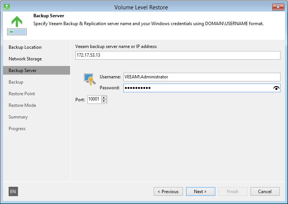Go to Network Storage step
The image size is (288, 204).
(x=25, y=59)
